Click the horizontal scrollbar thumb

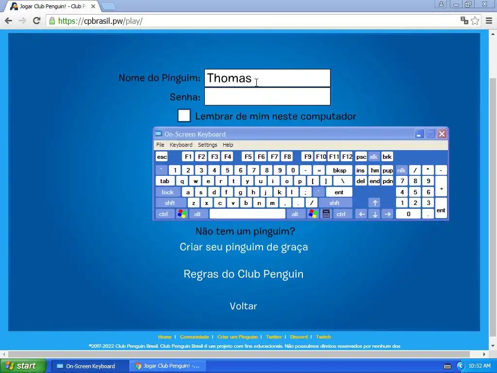(x=239, y=354)
